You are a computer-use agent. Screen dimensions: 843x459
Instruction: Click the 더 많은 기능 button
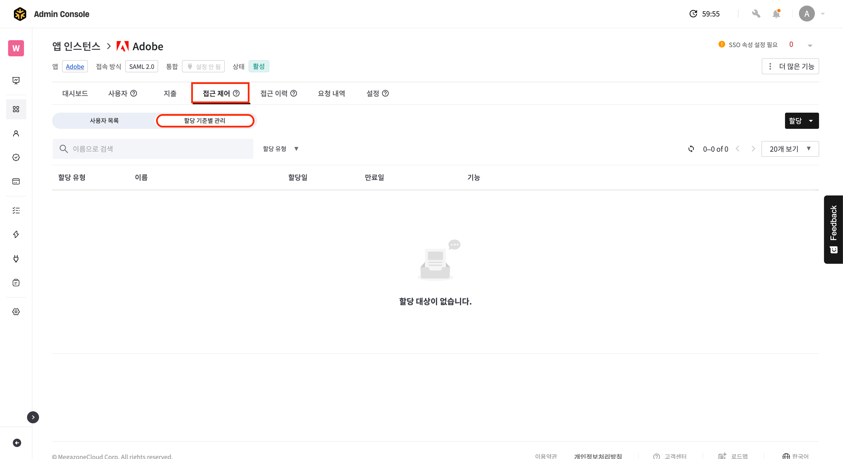click(x=790, y=66)
